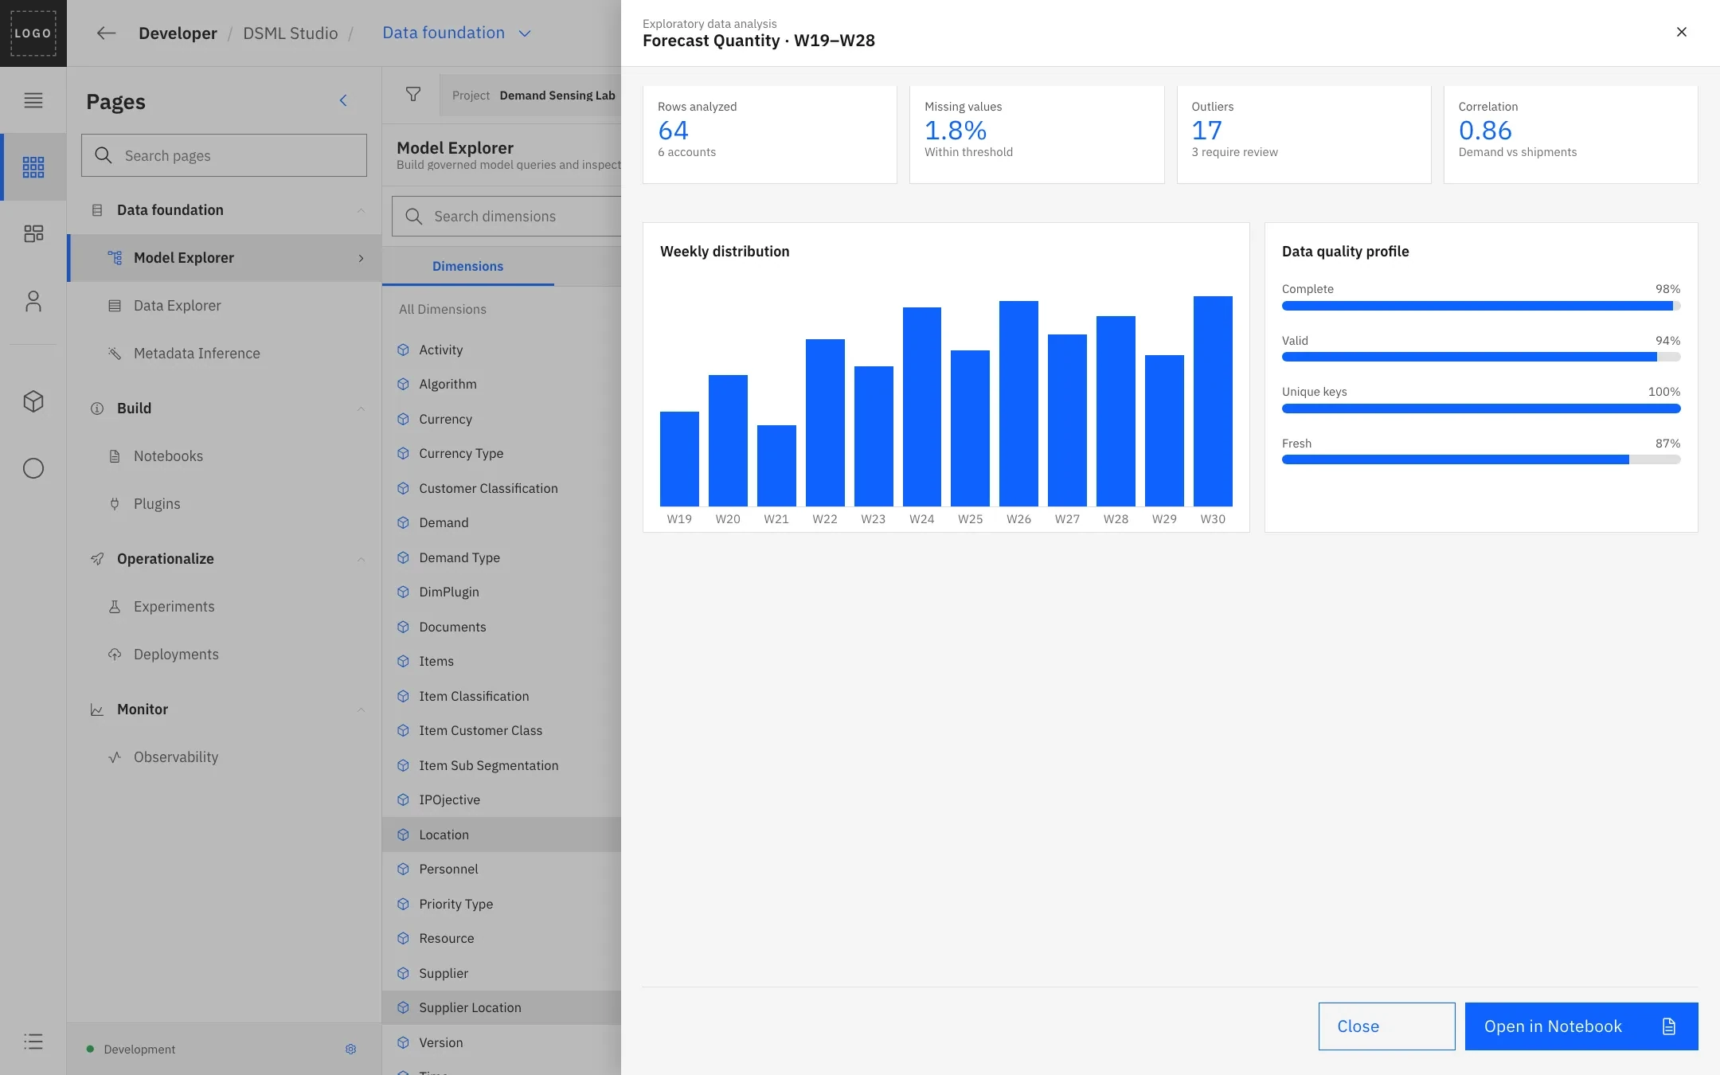Collapse the Monitor section

click(361, 709)
